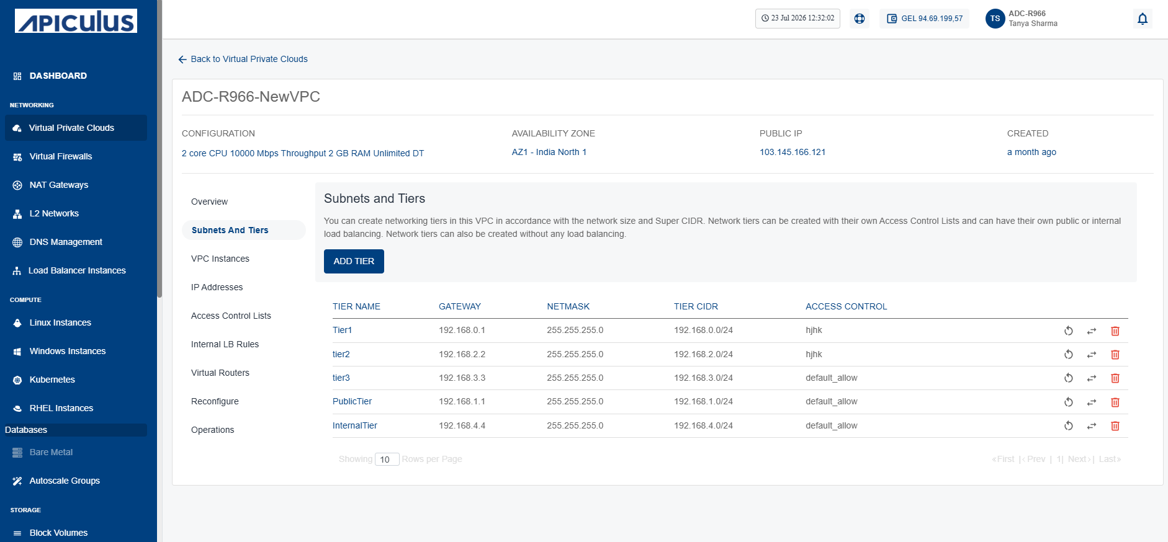Image resolution: width=1168 pixels, height=542 pixels.
Task: Click replace ACL icon for InternalTier
Action: [1092, 425]
